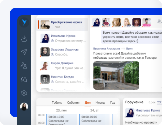Select the Месяц calendar view tab

click(100, 103)
